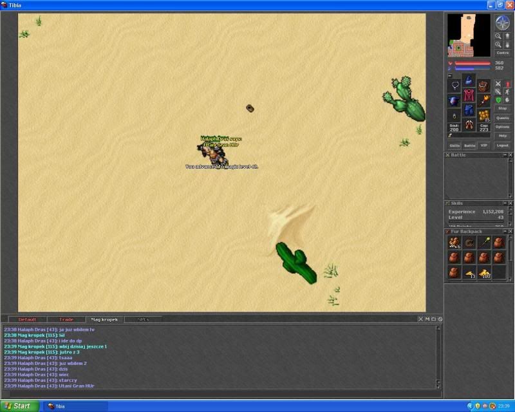Toggle chase opponent mode

[x=507, y=92]
